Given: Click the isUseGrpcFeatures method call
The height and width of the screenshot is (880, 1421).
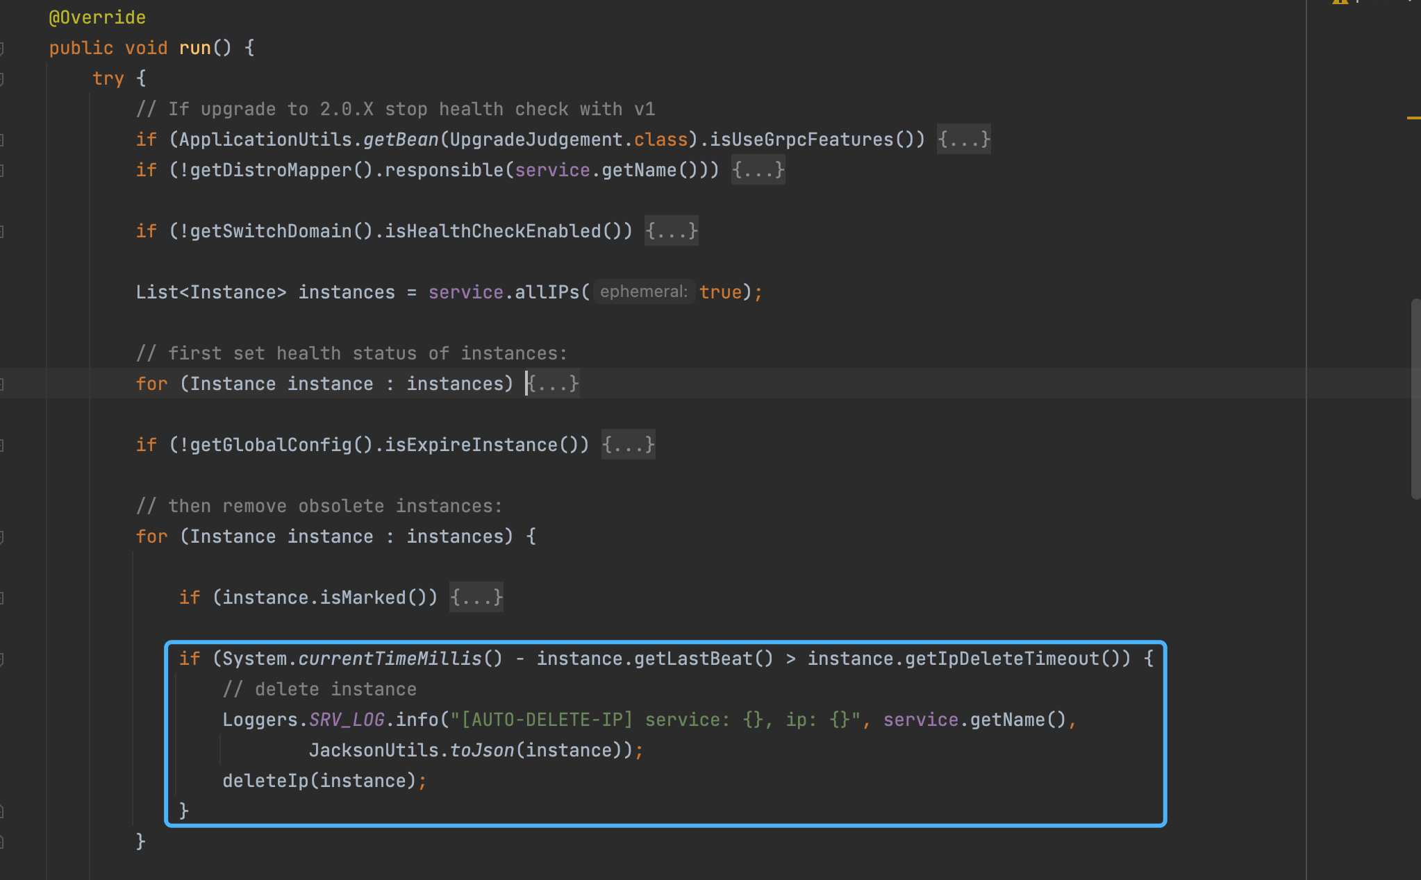Looking at the screenshot, I should [801, 139].
